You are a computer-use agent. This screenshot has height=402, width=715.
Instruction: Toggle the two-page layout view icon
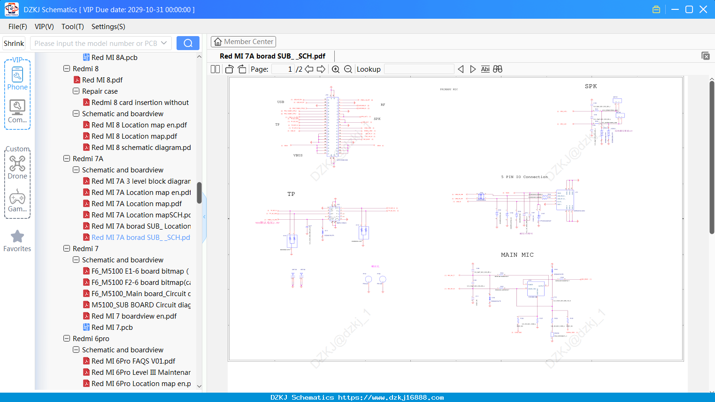(x=215, y=69)
